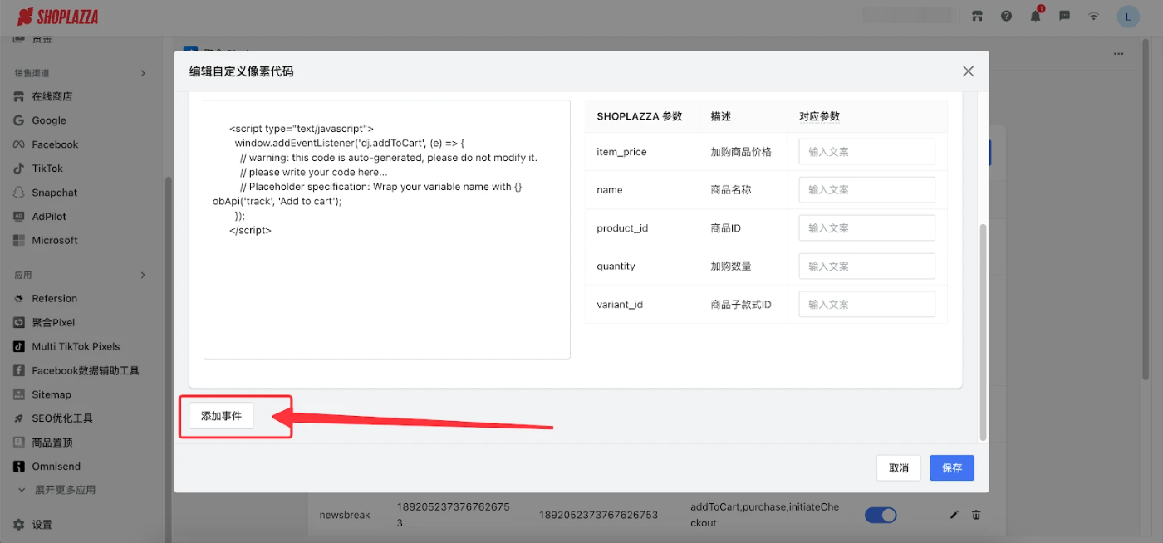The width and height of the screenshot is (1163, 543).
Task: Click the Wi-Fi status icon
Action: (x=1094, y=16)
